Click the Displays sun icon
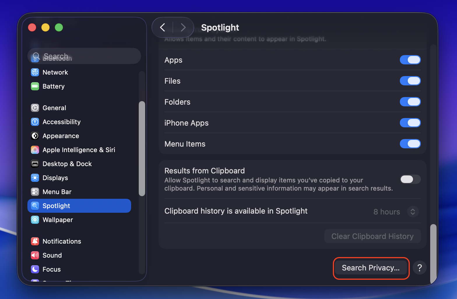 pyautogui.click(x=35, y=178)
